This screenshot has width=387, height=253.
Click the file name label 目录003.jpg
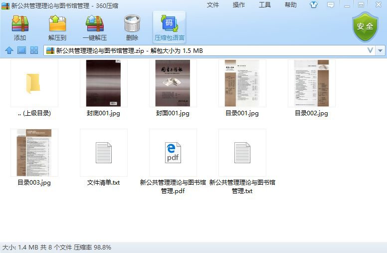click(x=34, y=183)
